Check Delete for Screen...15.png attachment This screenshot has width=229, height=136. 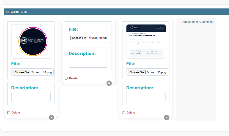point(124,113)
